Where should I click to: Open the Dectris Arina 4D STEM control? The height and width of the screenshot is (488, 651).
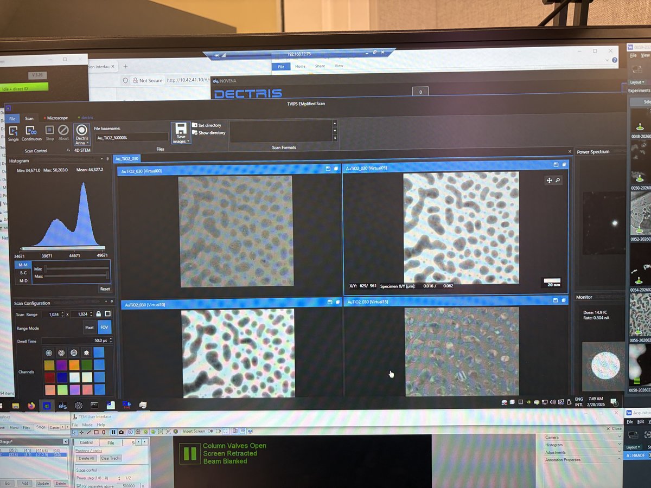pos(81,130)
